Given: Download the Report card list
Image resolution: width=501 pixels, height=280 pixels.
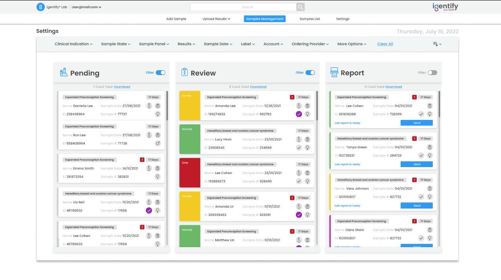Looking at the screenshot, I should [394, 87].
